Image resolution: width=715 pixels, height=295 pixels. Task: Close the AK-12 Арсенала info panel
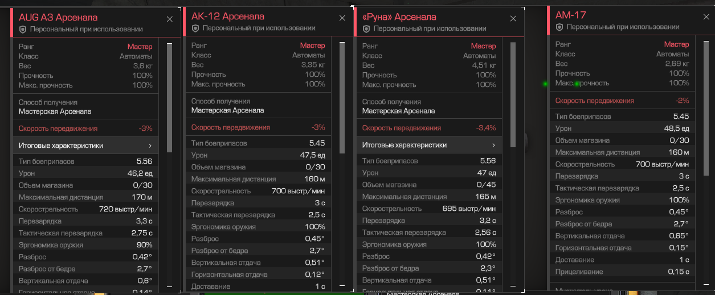click(342, 18)
